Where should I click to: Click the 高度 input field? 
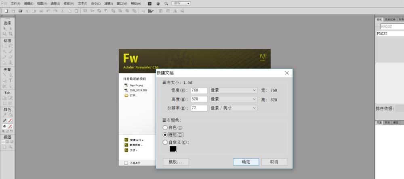[x=199, y=99]
